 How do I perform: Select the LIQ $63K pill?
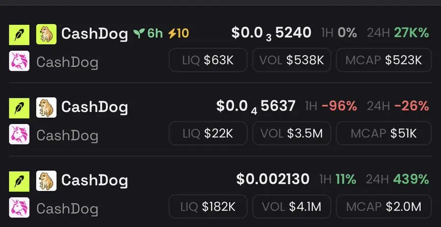tap(208, 60)
